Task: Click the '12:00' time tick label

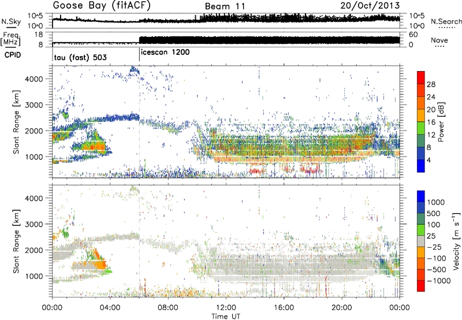Action: 226,308
